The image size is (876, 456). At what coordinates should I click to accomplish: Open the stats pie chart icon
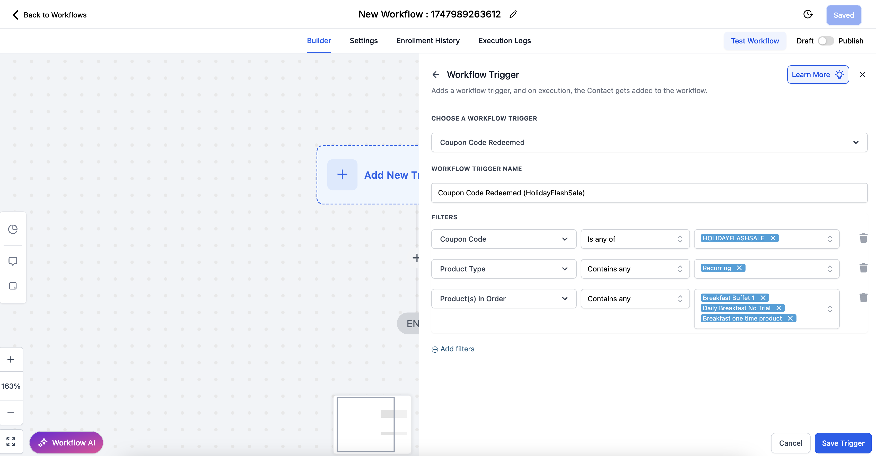click(x=13, y=229)
